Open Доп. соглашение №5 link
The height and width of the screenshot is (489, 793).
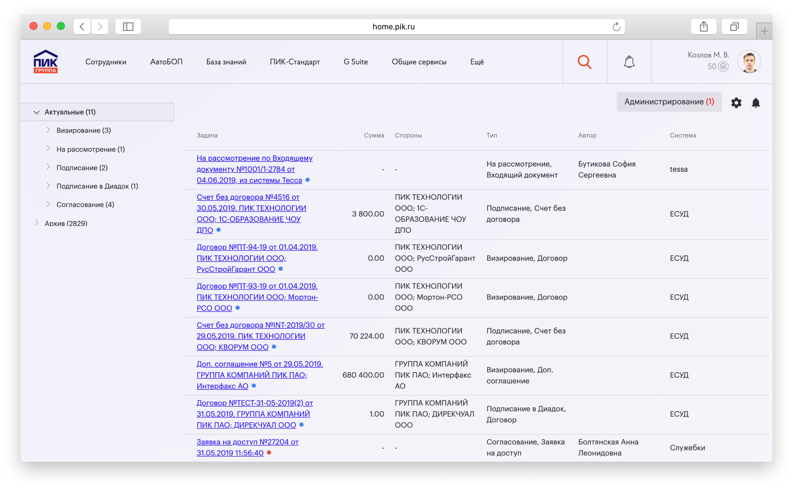coord(259,375)
